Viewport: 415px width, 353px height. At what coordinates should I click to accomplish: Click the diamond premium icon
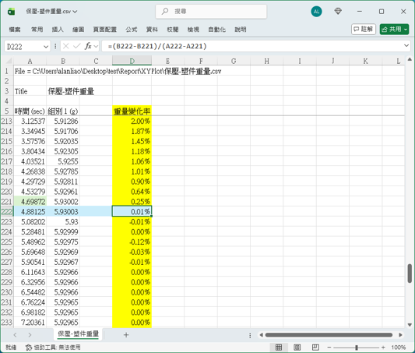(338, 11)
